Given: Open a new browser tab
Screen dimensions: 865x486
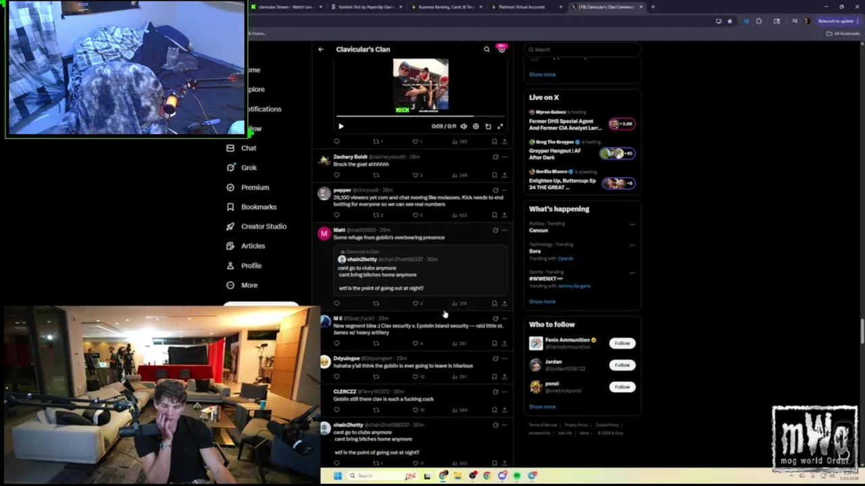Looking at the screenshot, I should [x=652, y=7].
